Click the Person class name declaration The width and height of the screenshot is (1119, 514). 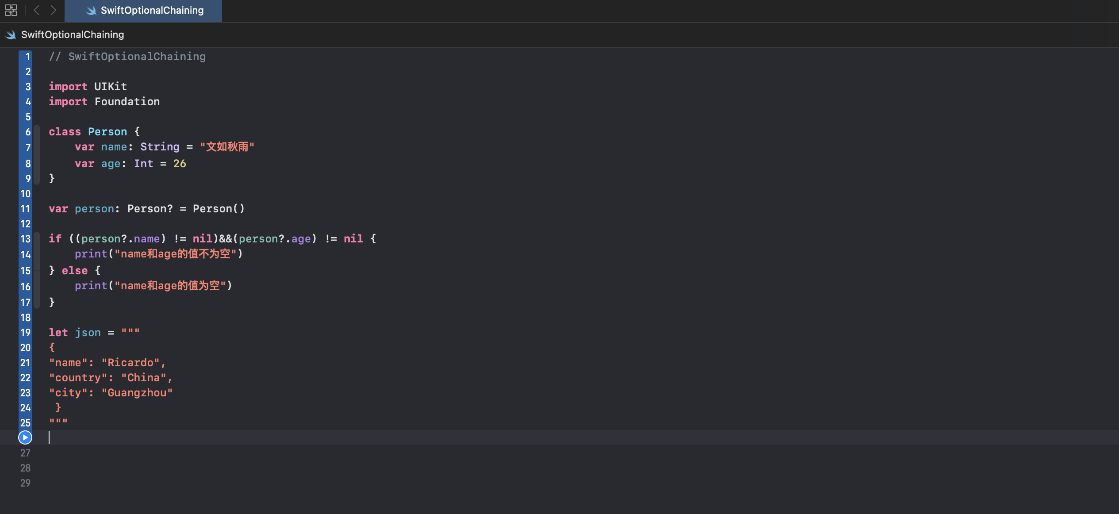tap(107, 132)
